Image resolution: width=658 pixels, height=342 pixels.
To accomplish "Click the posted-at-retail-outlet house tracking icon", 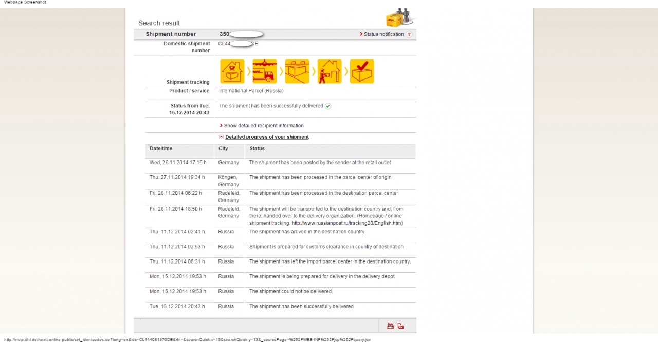I will pos(232,71).
